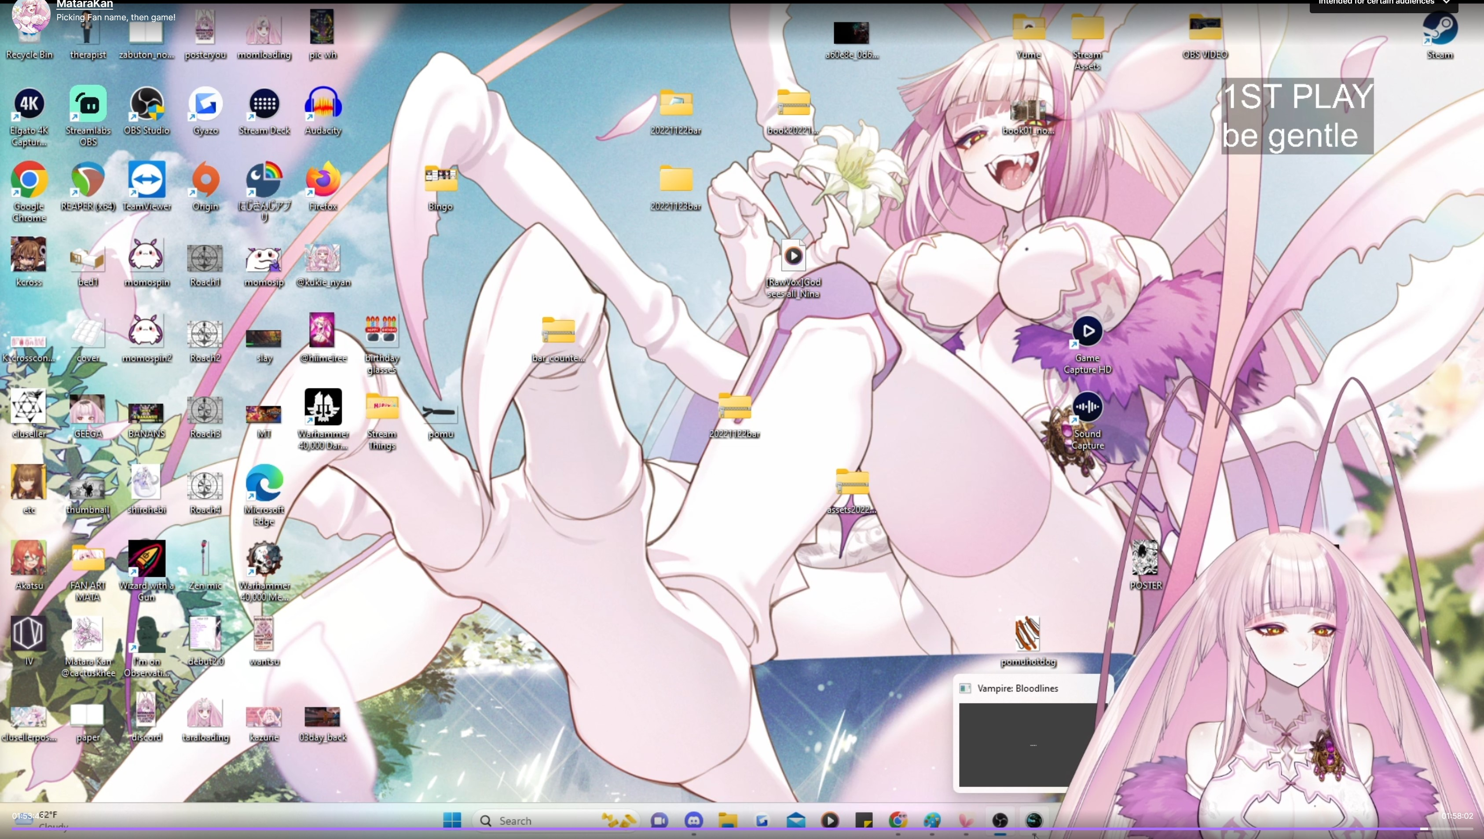This screenshot has height=839, width=1484.
Task: Open the Zen mic file
Action: tap(205, 565)
